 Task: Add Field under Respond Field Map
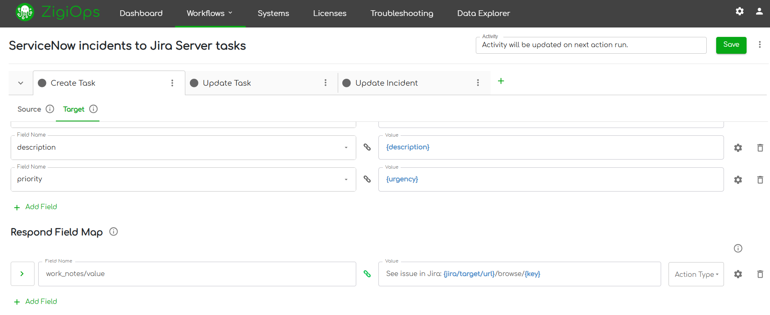point(36,301)
